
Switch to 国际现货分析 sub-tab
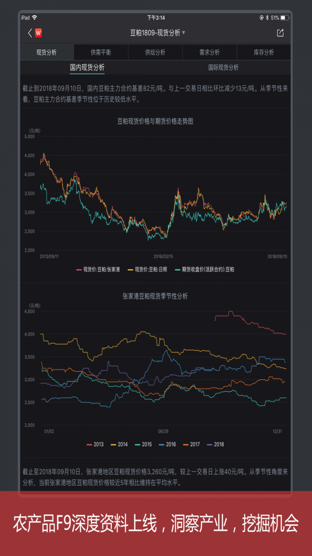coord(223,68)
